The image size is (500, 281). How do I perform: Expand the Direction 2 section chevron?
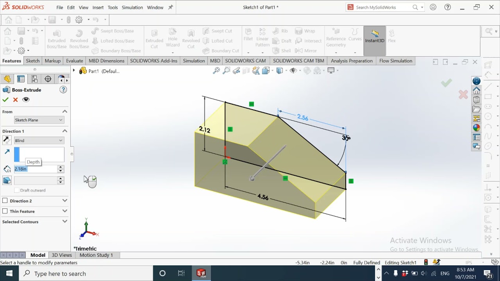tap(65, 201)
